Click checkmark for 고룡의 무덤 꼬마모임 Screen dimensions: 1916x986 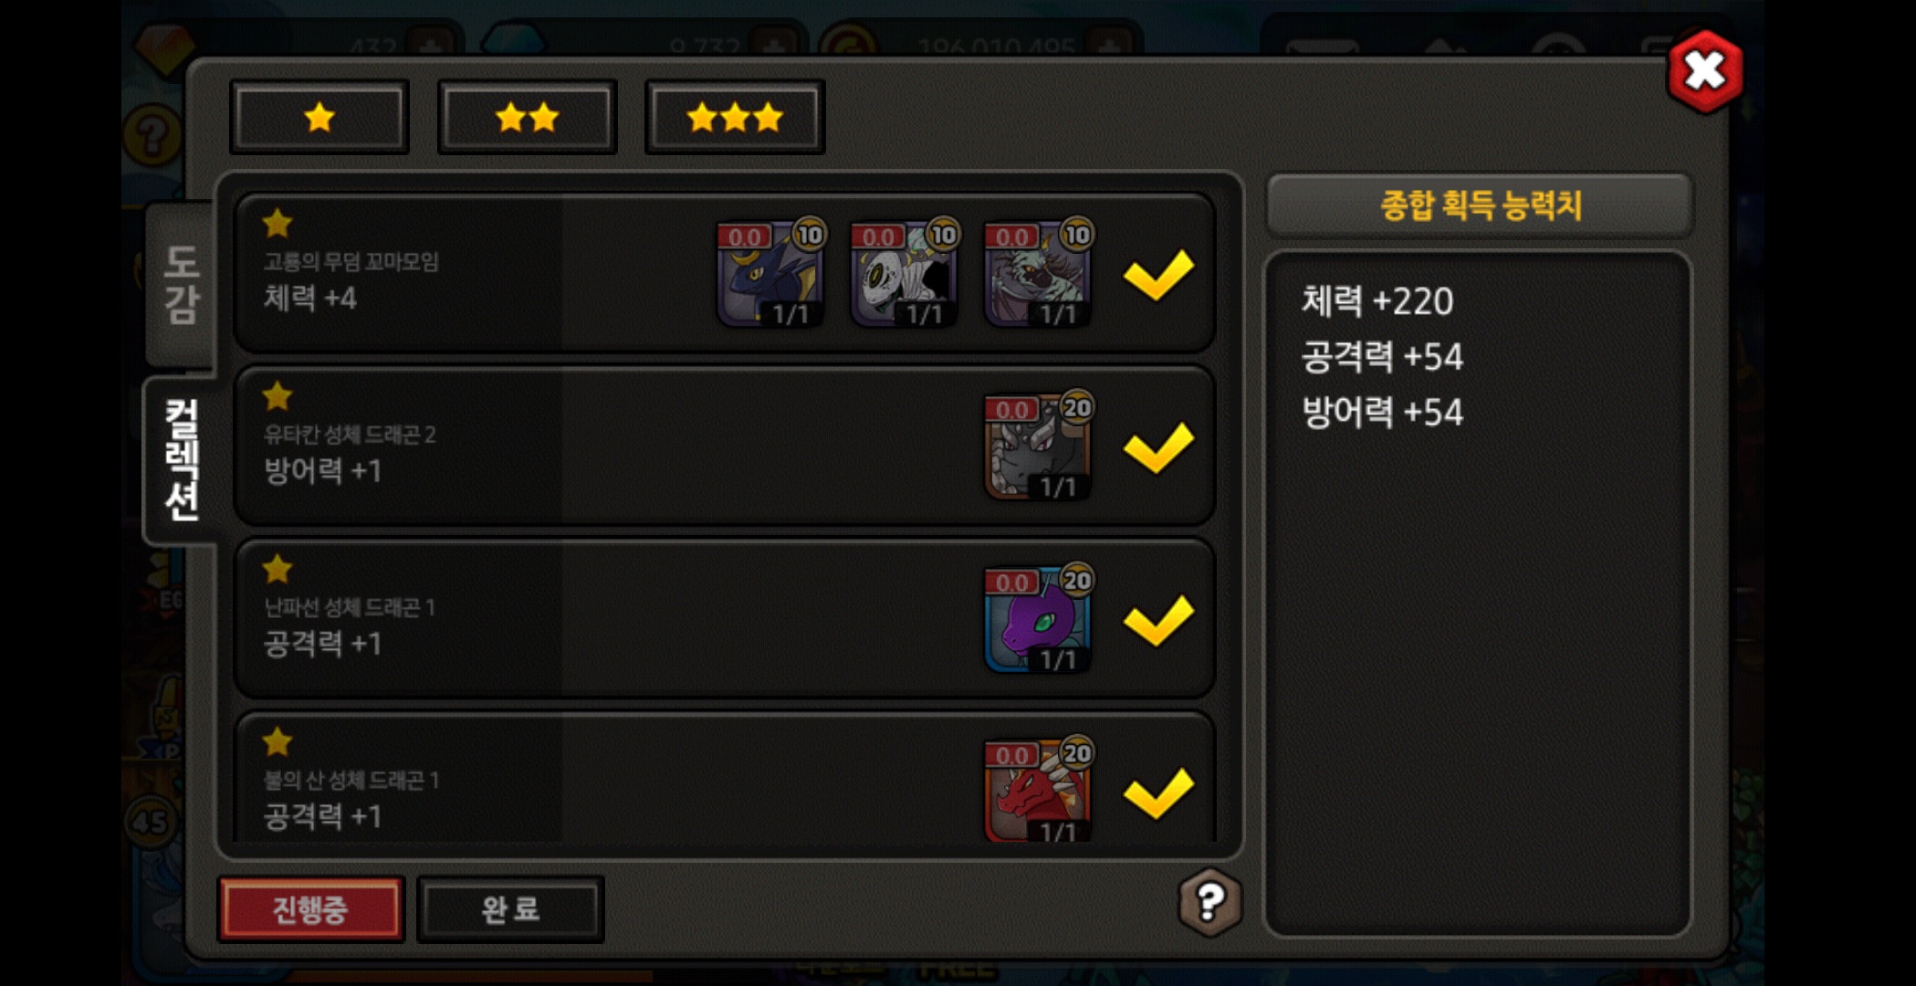pos(1158,274)
